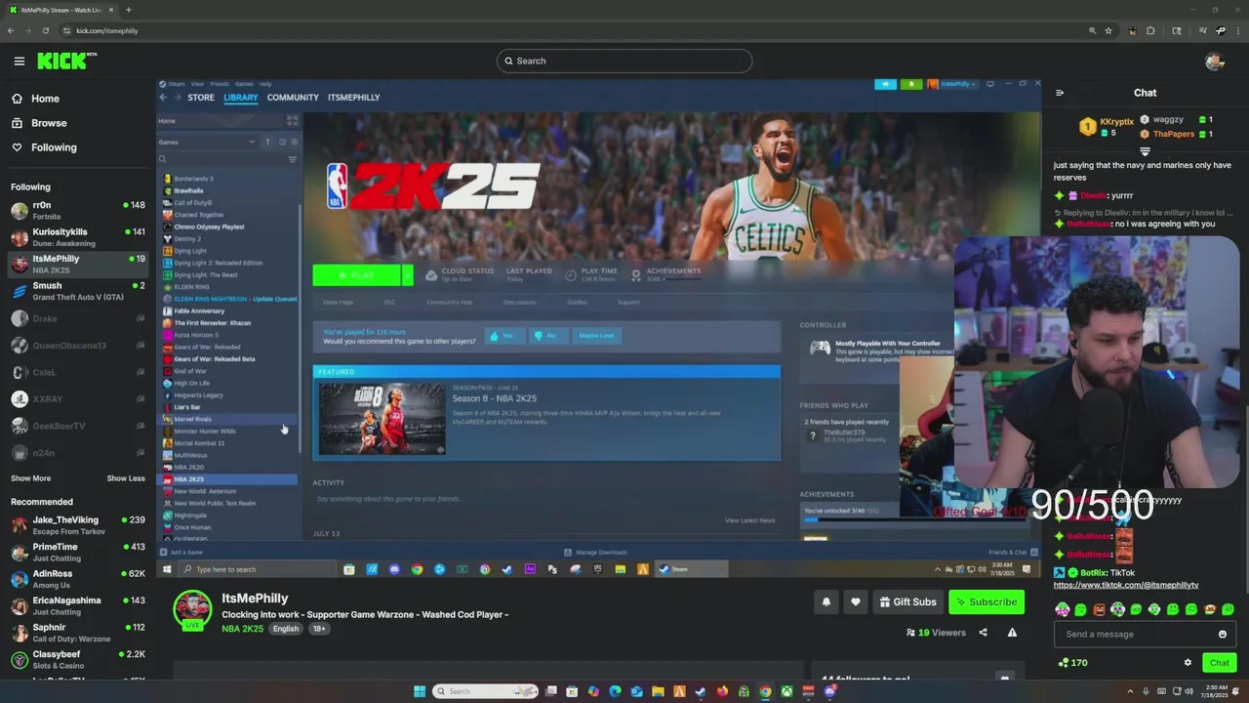Open the dropdown arrow beside PLAY
The height and width of the screenshot is (703, 1249).
pos(408,275)
